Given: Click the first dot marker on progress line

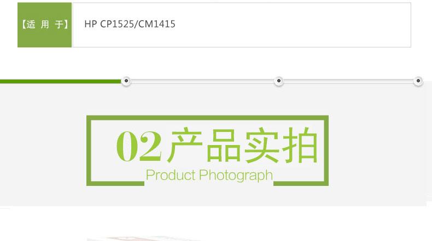Looking at the screenshot, I should pyautogui.click(x=126, y=81).
